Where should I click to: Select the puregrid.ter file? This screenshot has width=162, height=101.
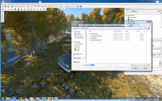pyautogui.click(x=93, y=38)
